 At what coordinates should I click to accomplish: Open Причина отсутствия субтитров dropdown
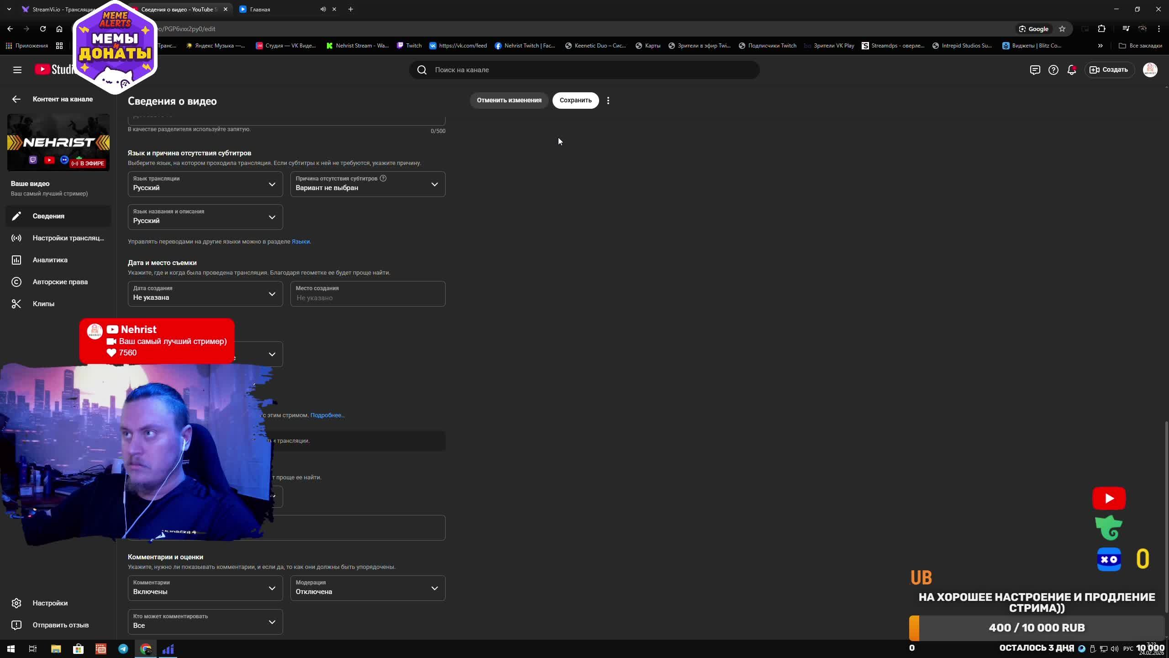368,184
